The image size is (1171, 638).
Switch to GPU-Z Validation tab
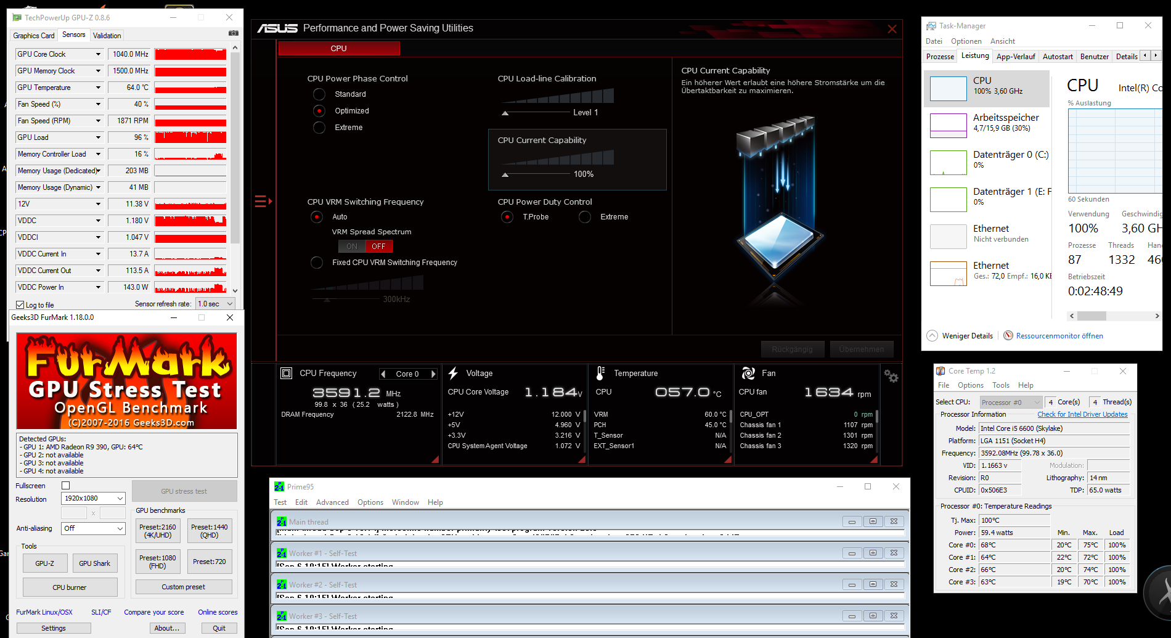pos(107,36)
